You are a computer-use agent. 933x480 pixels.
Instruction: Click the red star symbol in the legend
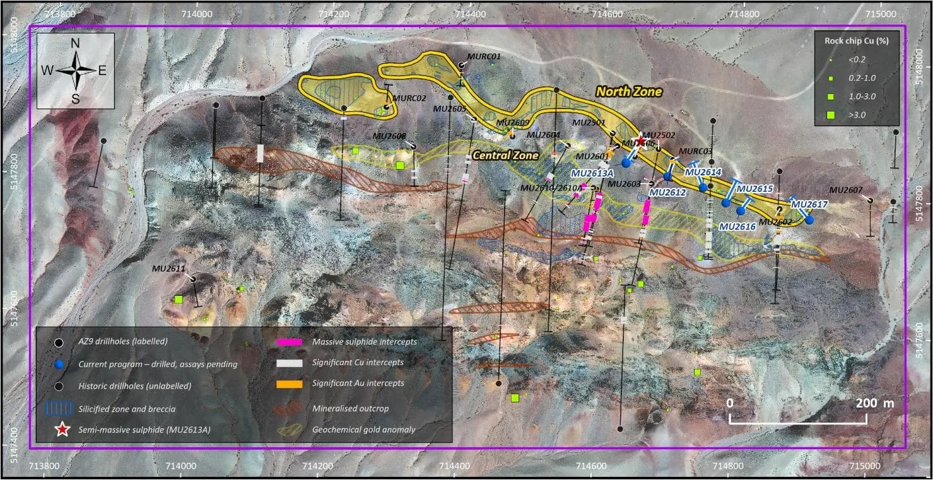tap(61, 430)
